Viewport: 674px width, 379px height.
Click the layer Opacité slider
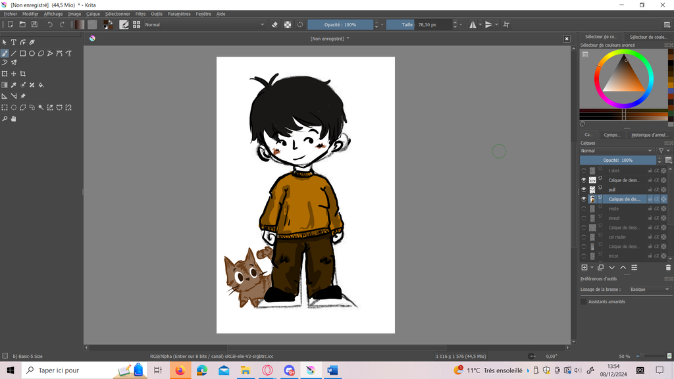(617, 160)
